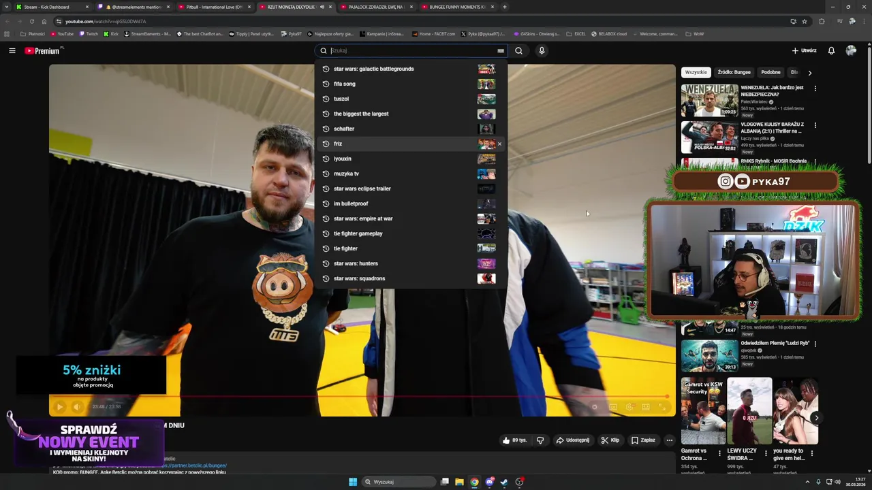Click the 'Udostępnij' share button
The width and height of the screenshot is (872, 490).
[572, 440]
